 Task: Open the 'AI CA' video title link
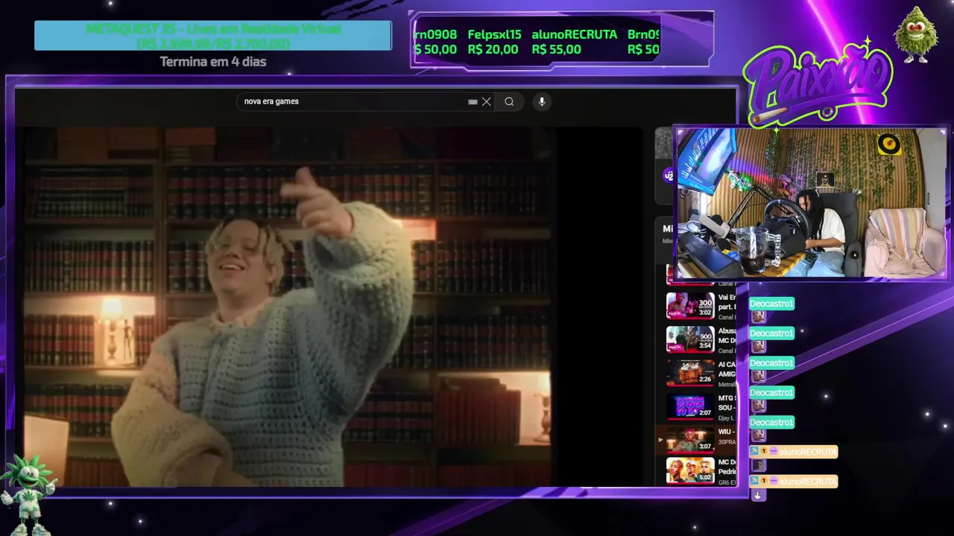pyautogui.click(x=727, y=369)
